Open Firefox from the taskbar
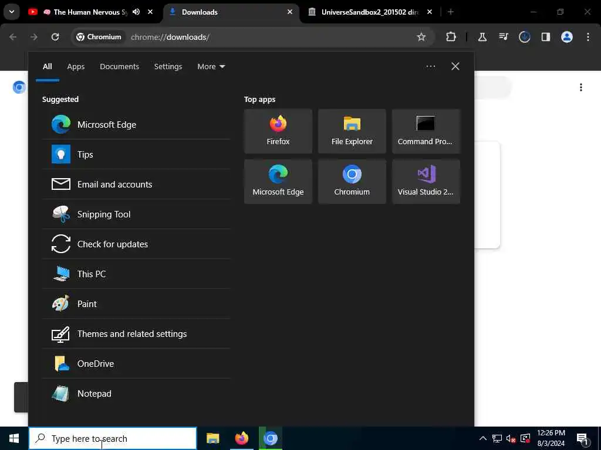This screenshot has height=450, width=601. point(241,438)
